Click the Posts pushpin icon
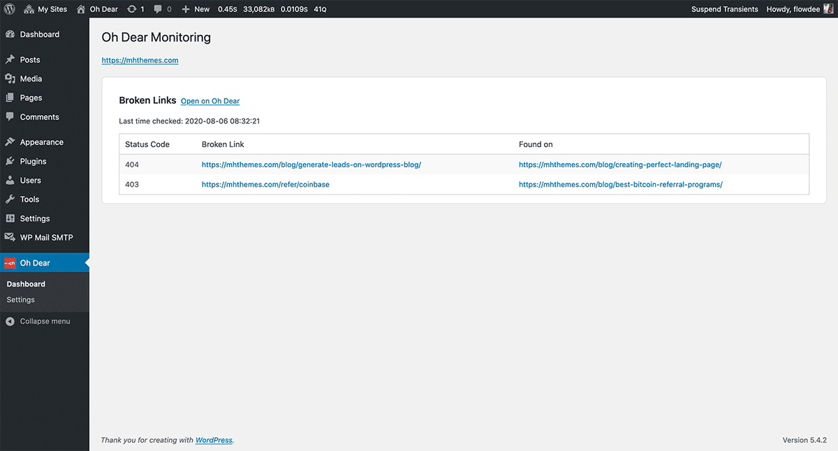 (10, 60)
